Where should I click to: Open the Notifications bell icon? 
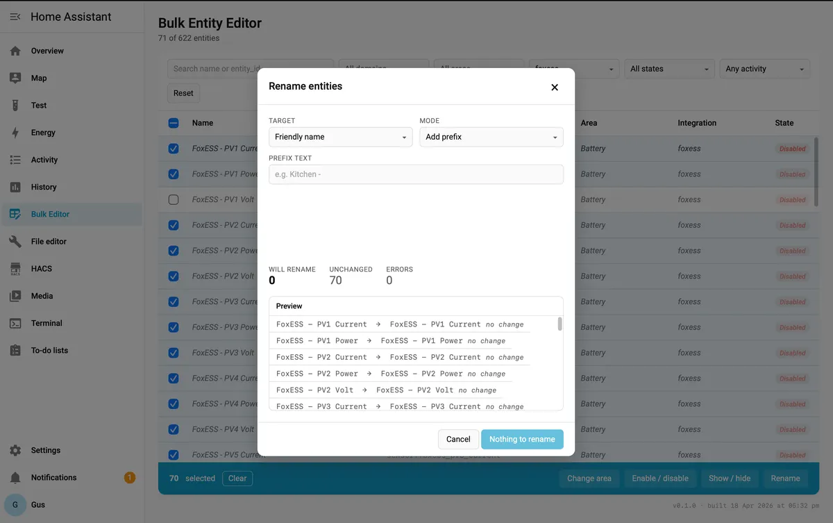tap(15, 478)
